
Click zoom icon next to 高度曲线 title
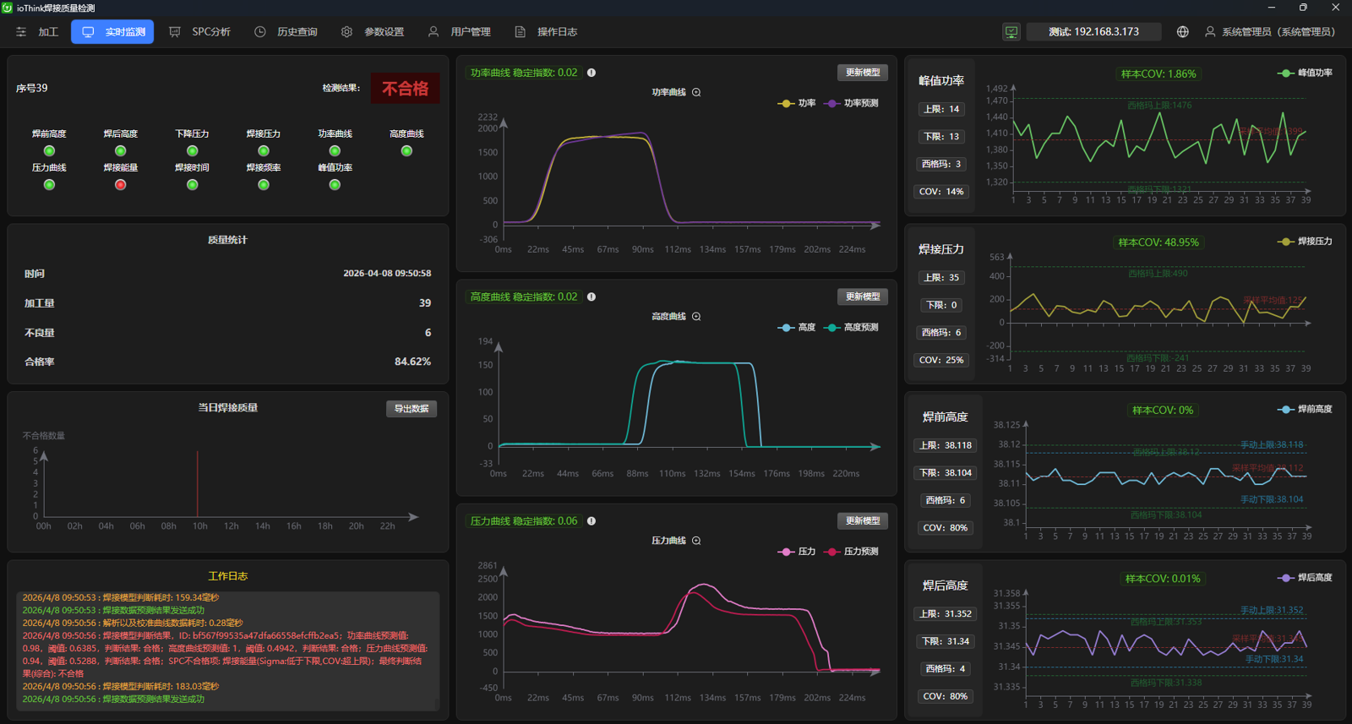point(696,317)
